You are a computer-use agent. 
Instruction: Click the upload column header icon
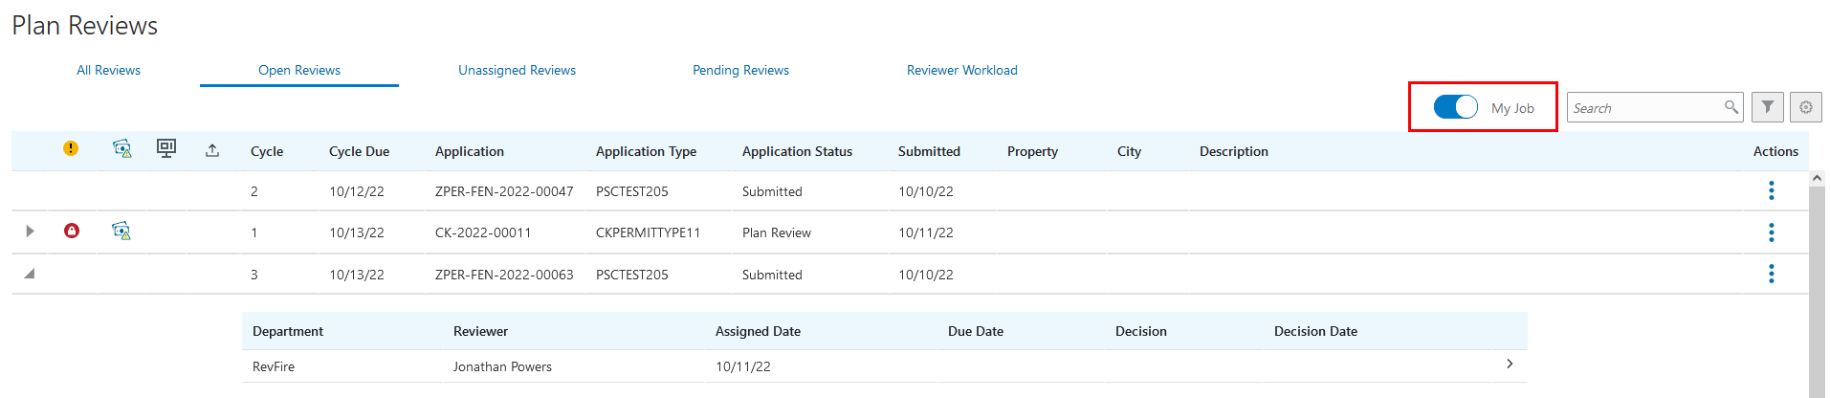click(x=212, y=150)
